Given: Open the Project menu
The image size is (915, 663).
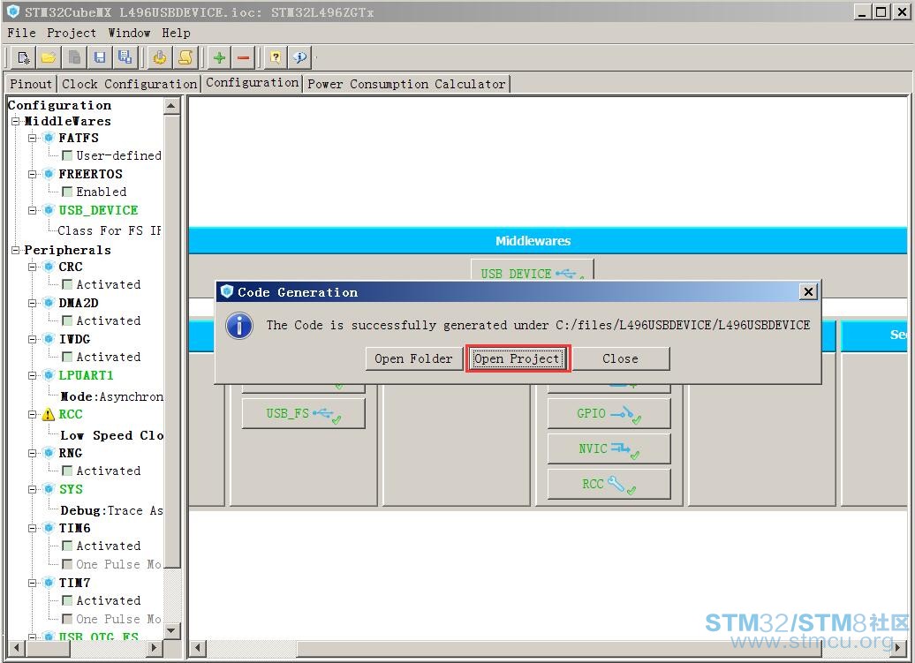Looking at the screenshot, I should point(72,34).
